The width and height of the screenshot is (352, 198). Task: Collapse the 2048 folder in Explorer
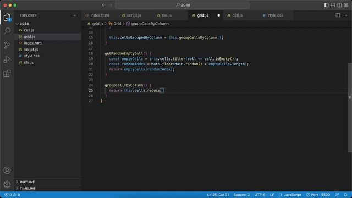tap(24, 24)
